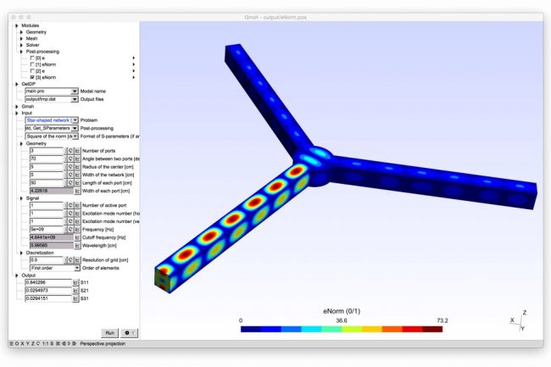Click the gear options button beside Run
Viewport: 551px width, 367px height.
(130, 333)
